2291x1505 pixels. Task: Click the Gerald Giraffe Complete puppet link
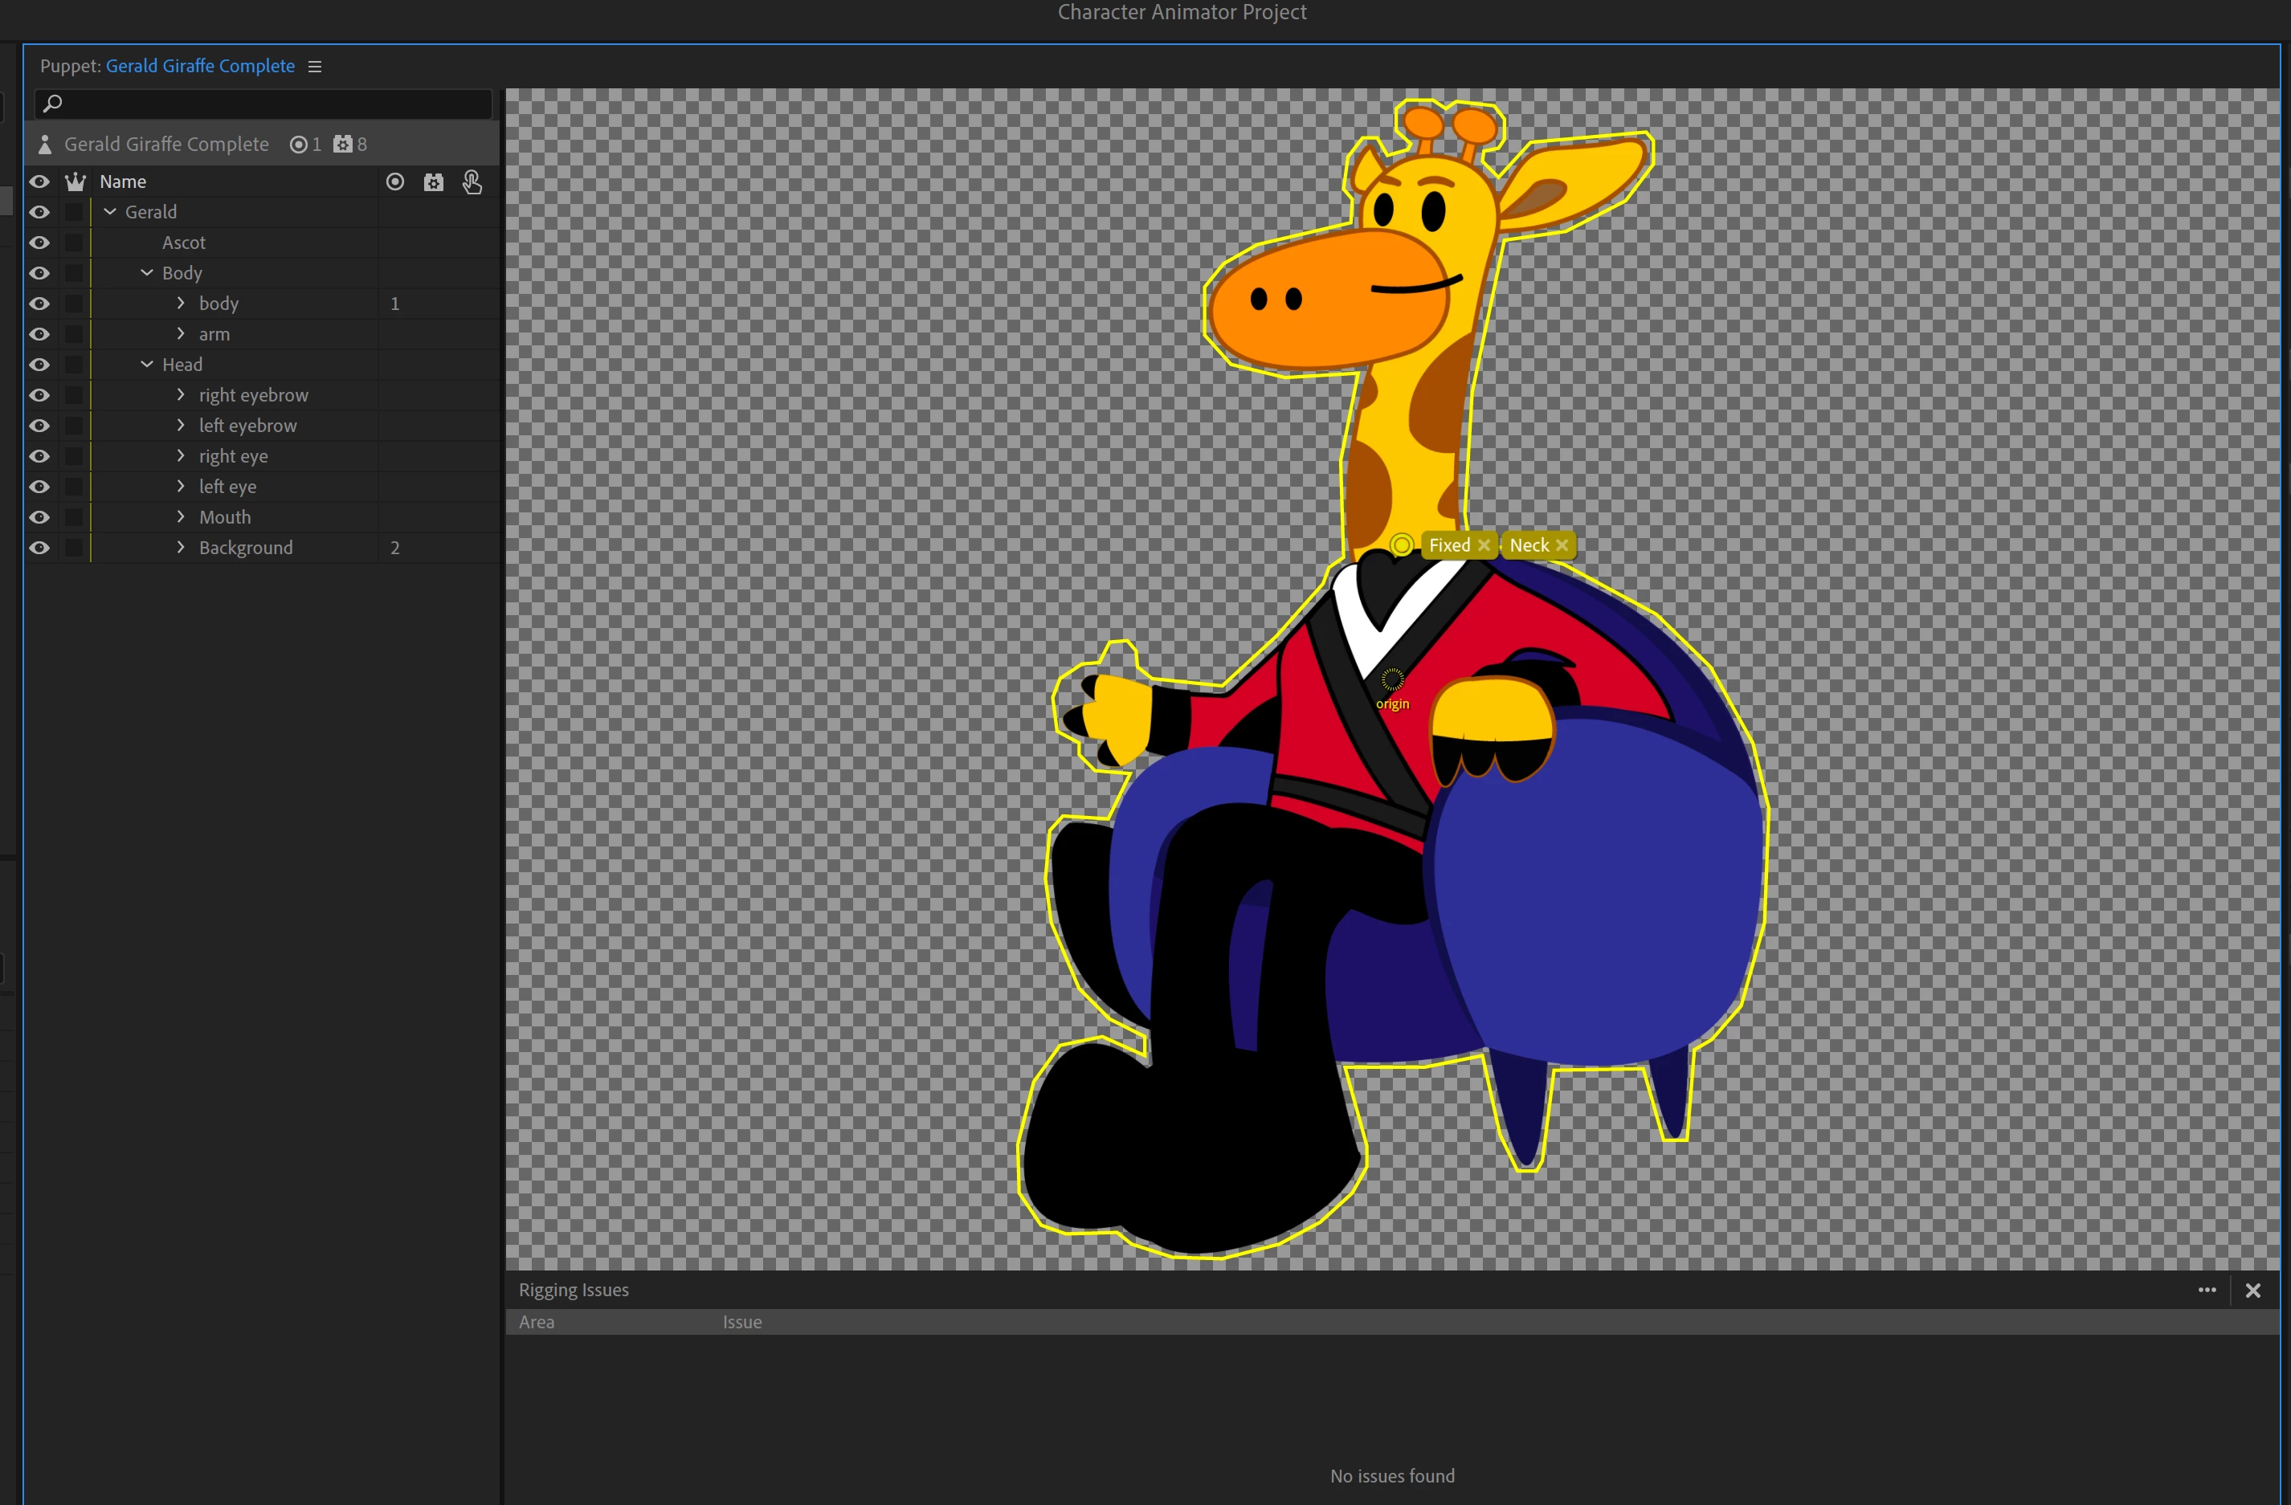(x=200, y=67)
